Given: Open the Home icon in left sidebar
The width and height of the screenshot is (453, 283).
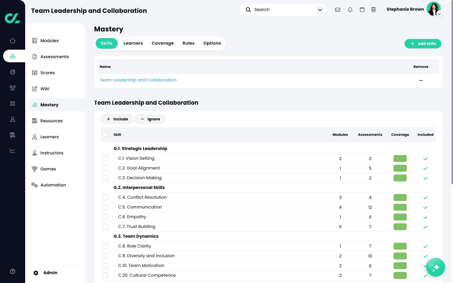Looking at the screenshot, I should [13, 41].
